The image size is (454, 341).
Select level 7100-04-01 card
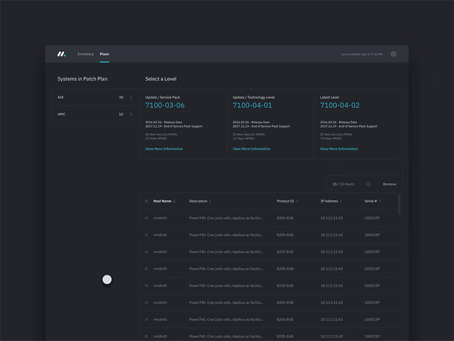pyautogui.click(x=271, y=124)
